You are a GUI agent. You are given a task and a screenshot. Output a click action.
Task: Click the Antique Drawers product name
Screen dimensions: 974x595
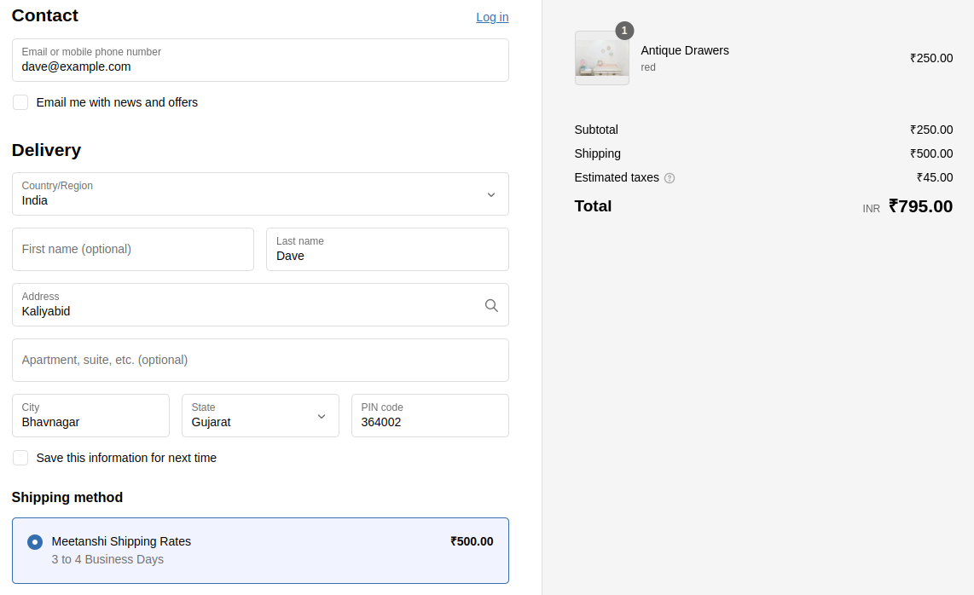(685, 50)
